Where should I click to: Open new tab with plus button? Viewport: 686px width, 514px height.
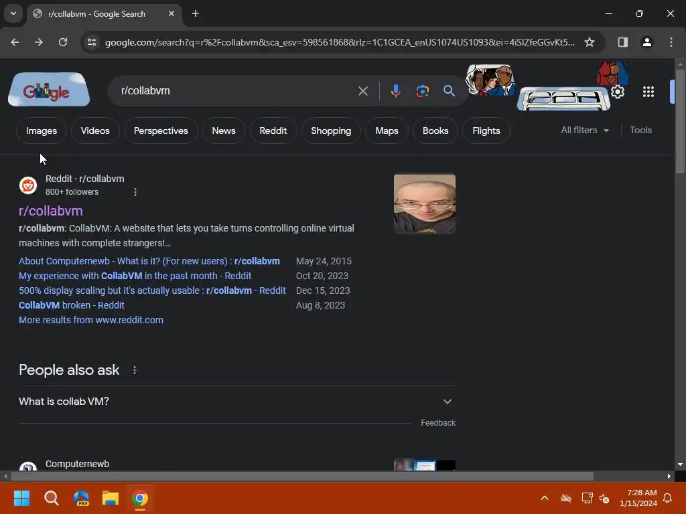point(196,13)
